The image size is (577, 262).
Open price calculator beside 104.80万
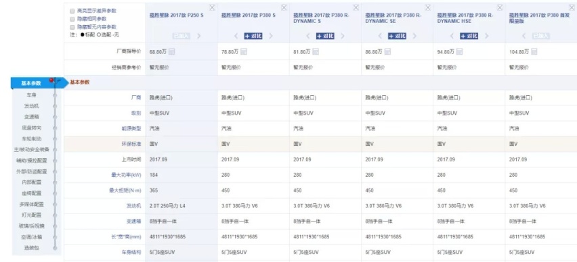tap(534, 52)
